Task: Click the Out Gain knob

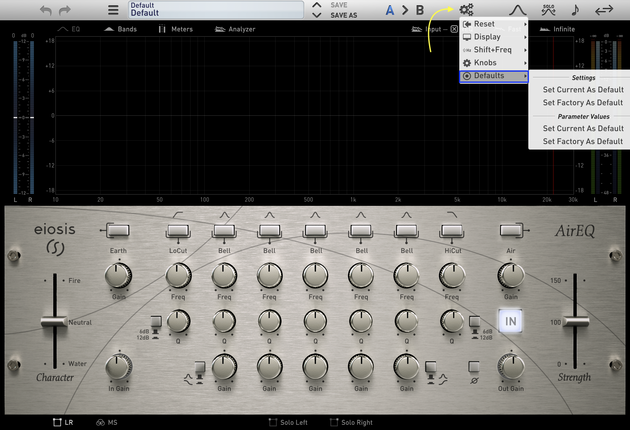Action: (511, 367)
